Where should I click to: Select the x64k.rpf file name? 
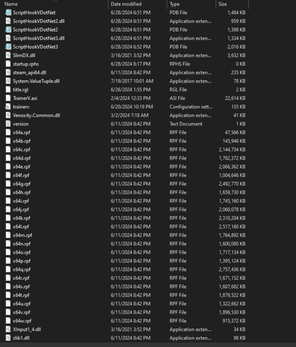coord(21,218)
